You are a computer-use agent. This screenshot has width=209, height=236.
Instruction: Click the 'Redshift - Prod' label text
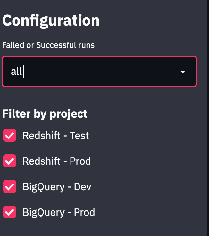click(56, 161)
